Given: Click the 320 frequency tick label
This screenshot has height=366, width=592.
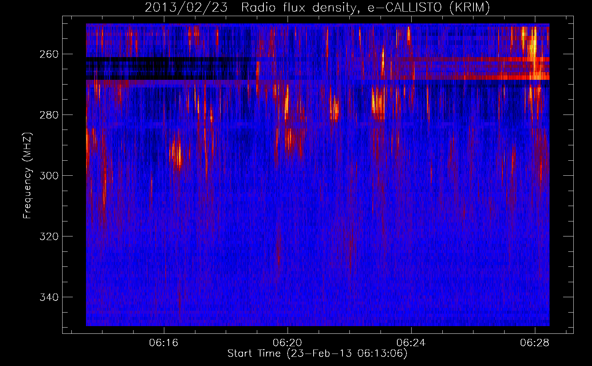Looking at the screenshot, I should [x=49, y=236].
